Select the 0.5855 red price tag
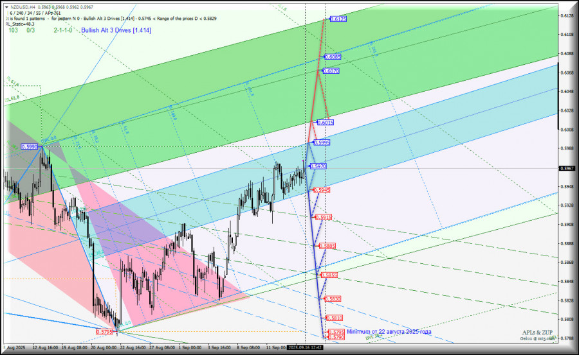The height and width of the screenshot is (355, 579). click(x=329, y=275)
